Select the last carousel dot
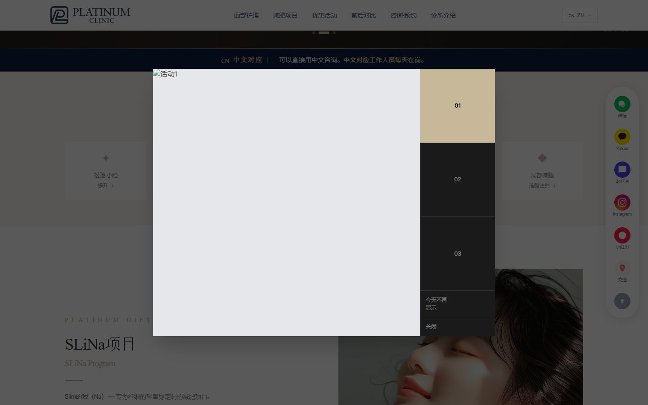The width and height of the screenshot is (648, 405). (334, 33)
